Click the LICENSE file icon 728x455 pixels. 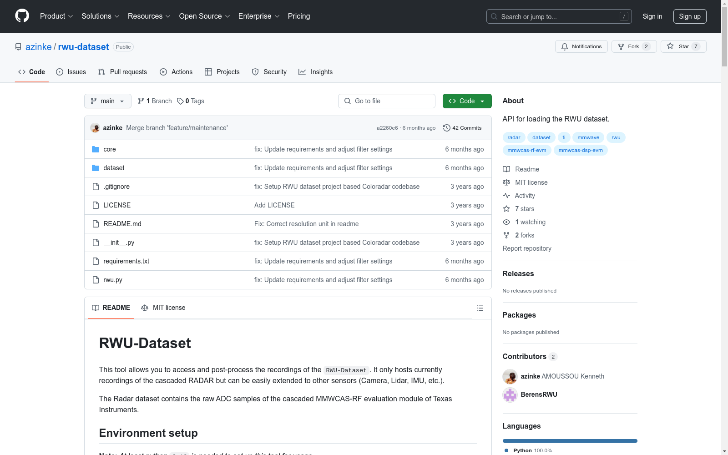(x=96, y=205)
